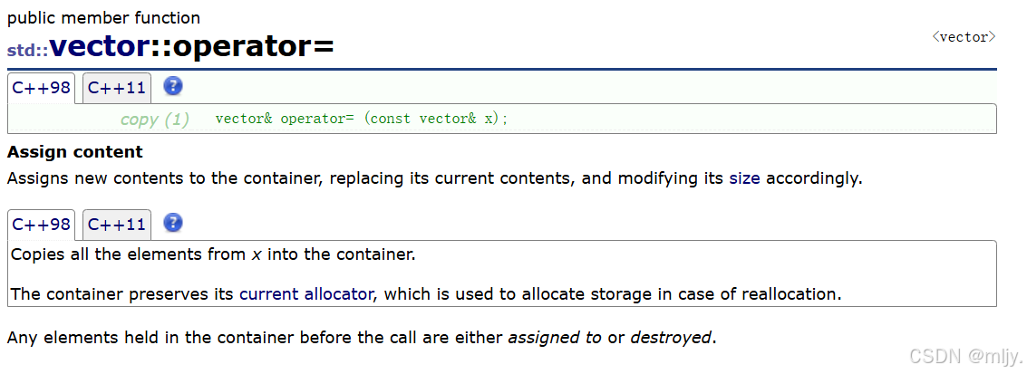Click the 'copy (1)' prototype label
This screenshot has width=1027, height=374.
coord(155,120)
